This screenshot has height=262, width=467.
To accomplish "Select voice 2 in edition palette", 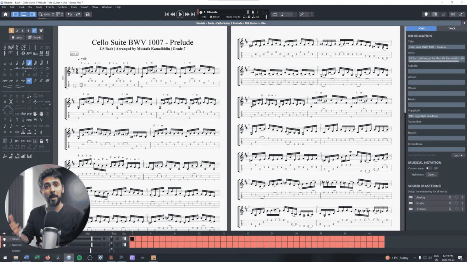I will 17,31.
